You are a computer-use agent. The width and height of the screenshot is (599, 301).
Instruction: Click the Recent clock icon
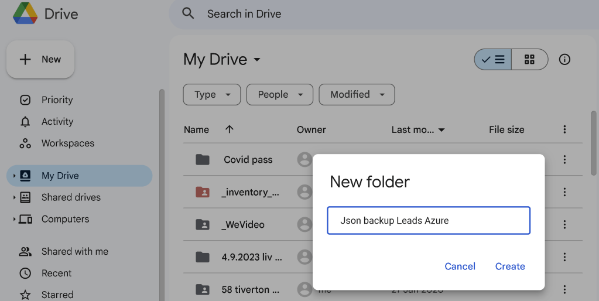pyautogui.click(x=25, y=273)
